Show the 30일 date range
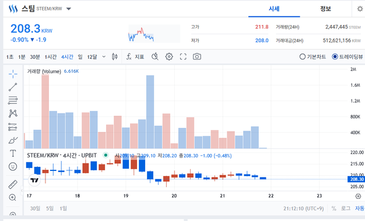The height and width of the screenshot is (221, 365). (x=35, y=208)
